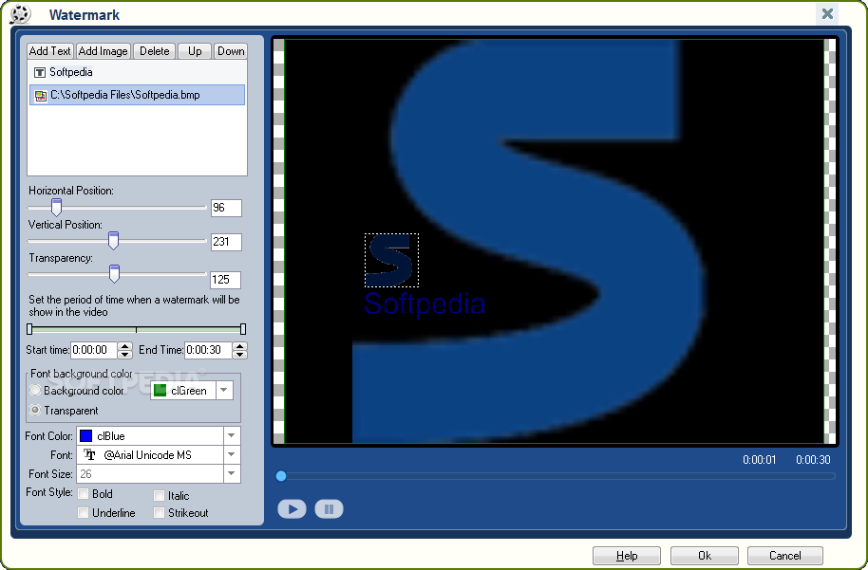The width and height of the screenshot is (868, 570).
Task: Select the Softpedia text watermark in the preview
Action: (x=425, y=303)
